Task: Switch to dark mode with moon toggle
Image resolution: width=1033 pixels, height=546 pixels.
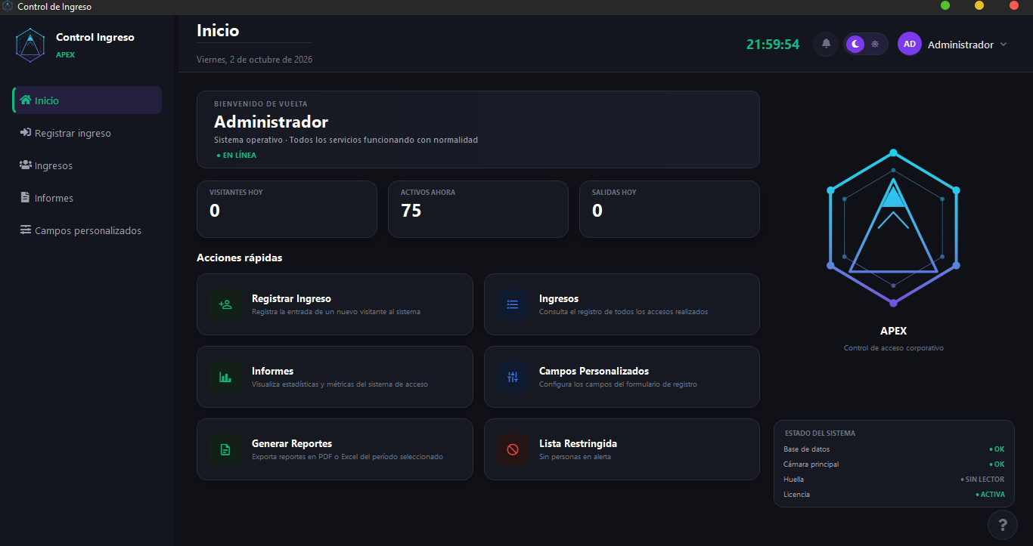Action: 855,44
